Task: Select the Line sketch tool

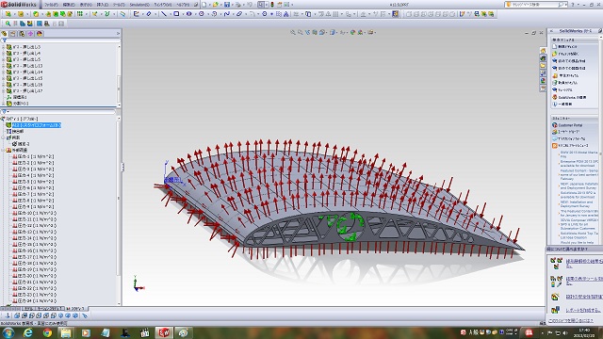Action: 164,14
